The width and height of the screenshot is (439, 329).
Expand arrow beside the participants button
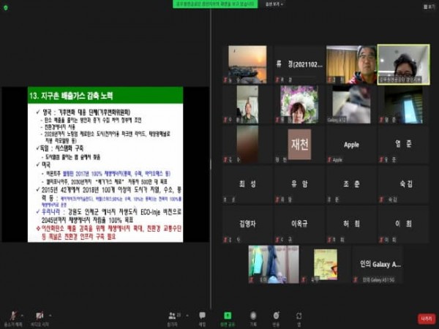tap(187, 316)
